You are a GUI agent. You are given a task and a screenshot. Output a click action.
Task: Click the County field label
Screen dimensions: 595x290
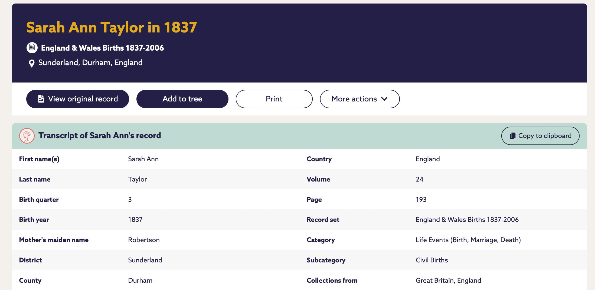pos(30,280)
